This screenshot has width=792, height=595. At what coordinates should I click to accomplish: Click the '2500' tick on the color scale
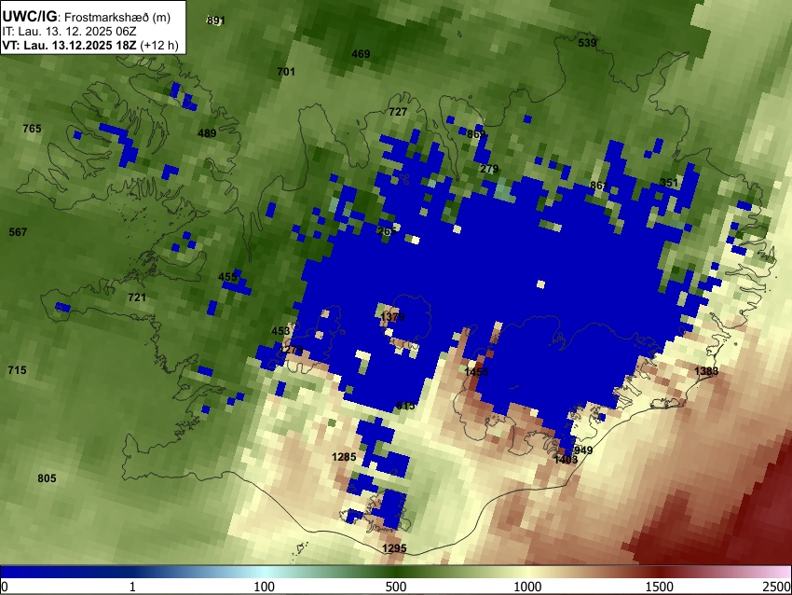coord(778,587)
